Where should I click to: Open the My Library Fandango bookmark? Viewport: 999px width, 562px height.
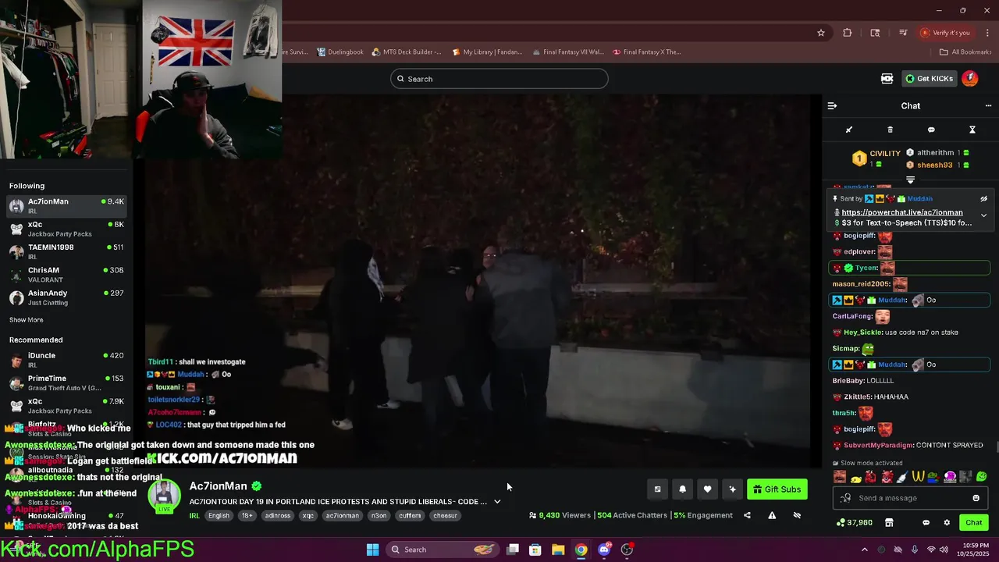[488, 52]
